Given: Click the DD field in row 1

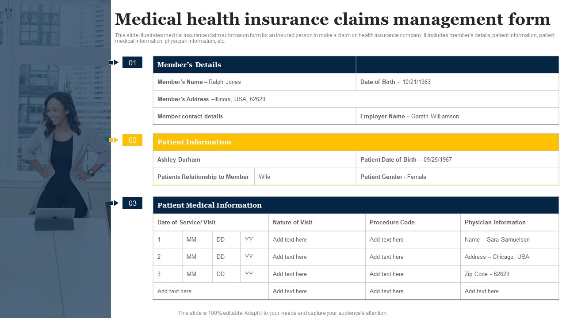Looking at the screenshot, I should [x=226, y=239].
